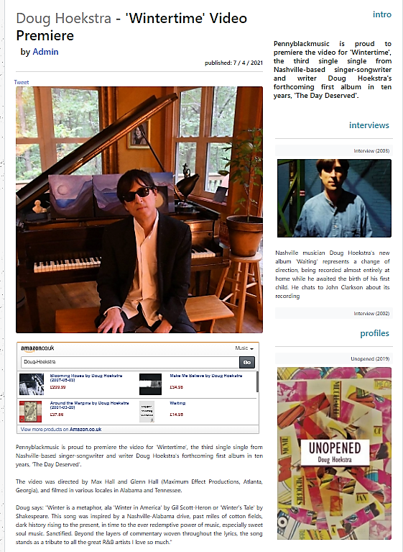The image size is (403, 552).
Task: Open Blooming Roses album thumbnail
Action: (x=32, y=384)
